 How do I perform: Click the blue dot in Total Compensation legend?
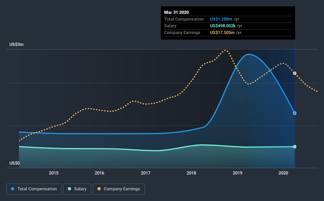(13, 189)
